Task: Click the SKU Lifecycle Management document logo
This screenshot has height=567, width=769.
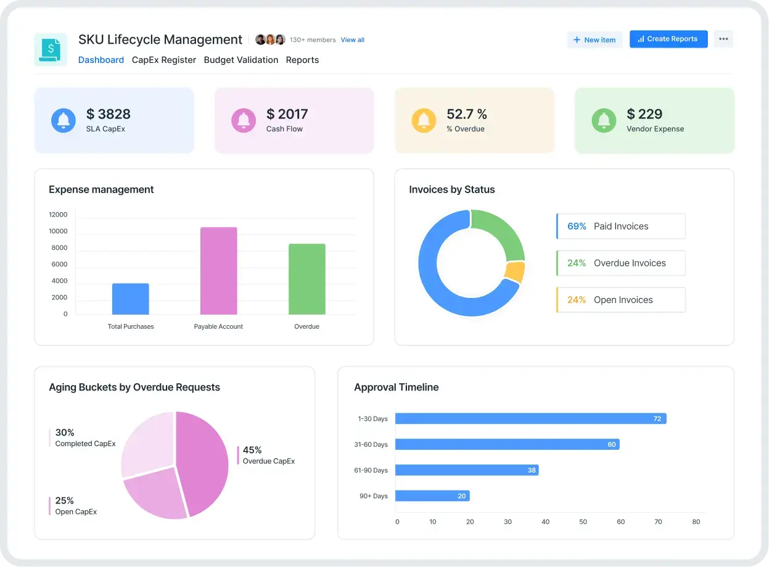Action: click(x=50, y=49)
